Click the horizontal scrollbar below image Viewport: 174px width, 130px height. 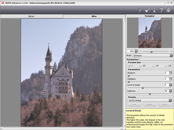(x=62, y=128)
